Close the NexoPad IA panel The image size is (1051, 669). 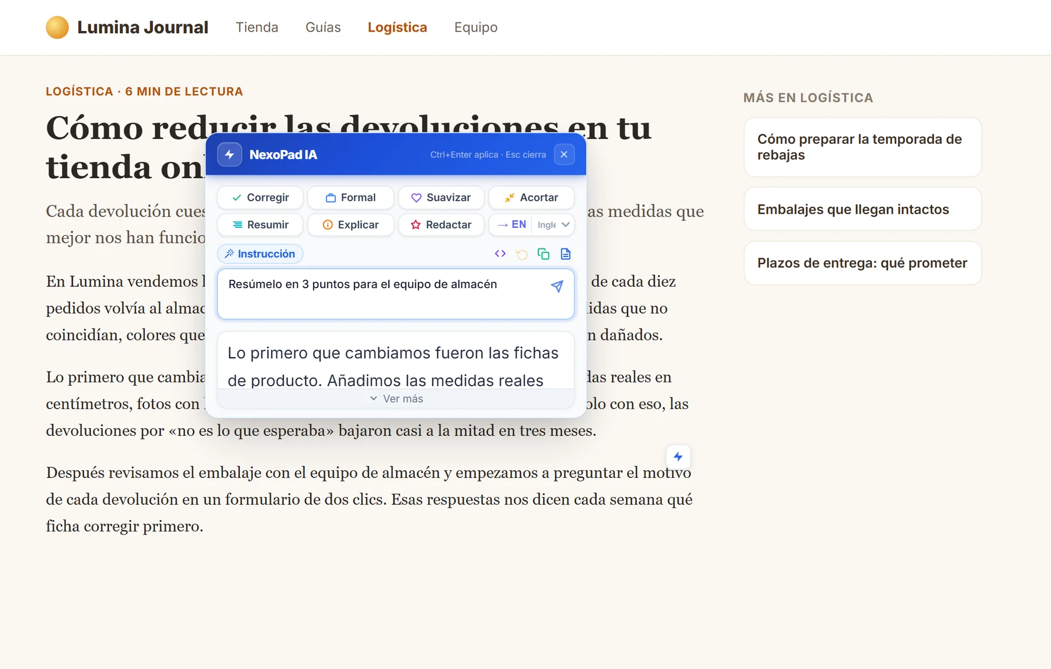click(564, 154)
